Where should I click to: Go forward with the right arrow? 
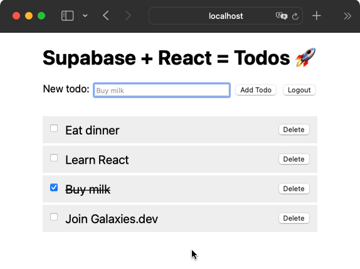[x=128, y=16]
